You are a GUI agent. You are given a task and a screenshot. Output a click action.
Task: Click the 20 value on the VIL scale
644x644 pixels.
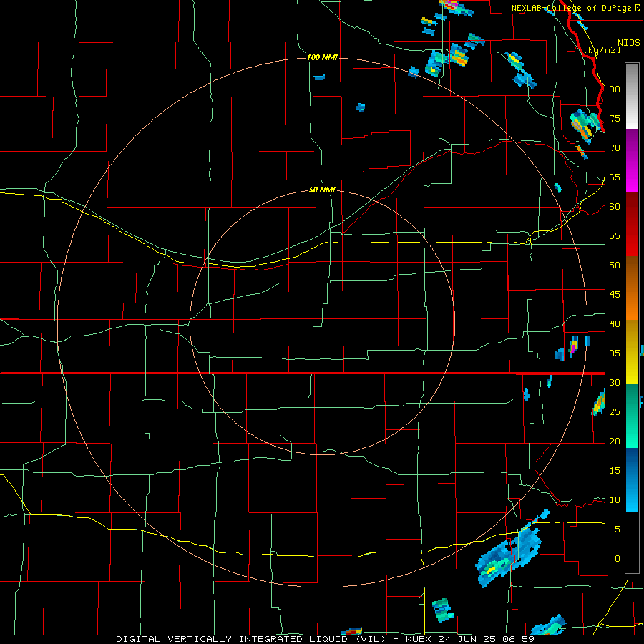(x=615, y=441)
